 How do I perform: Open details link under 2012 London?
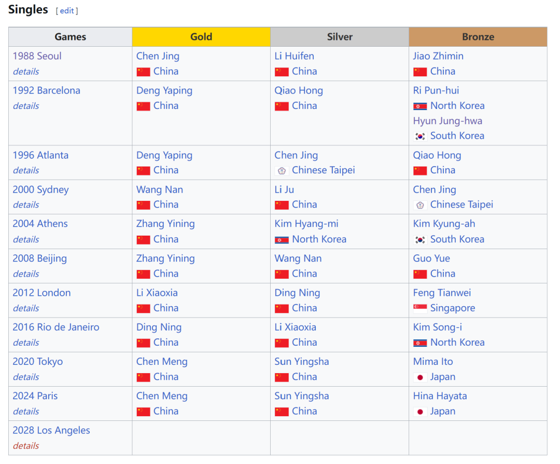[26, 308]
